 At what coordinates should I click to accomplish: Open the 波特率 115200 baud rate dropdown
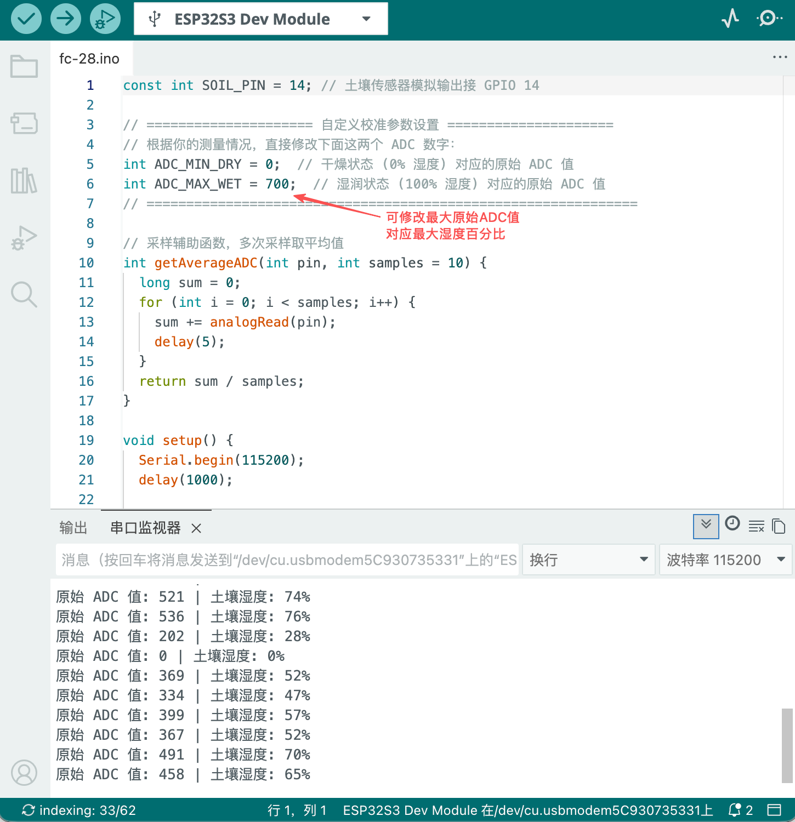coord(726,560)
